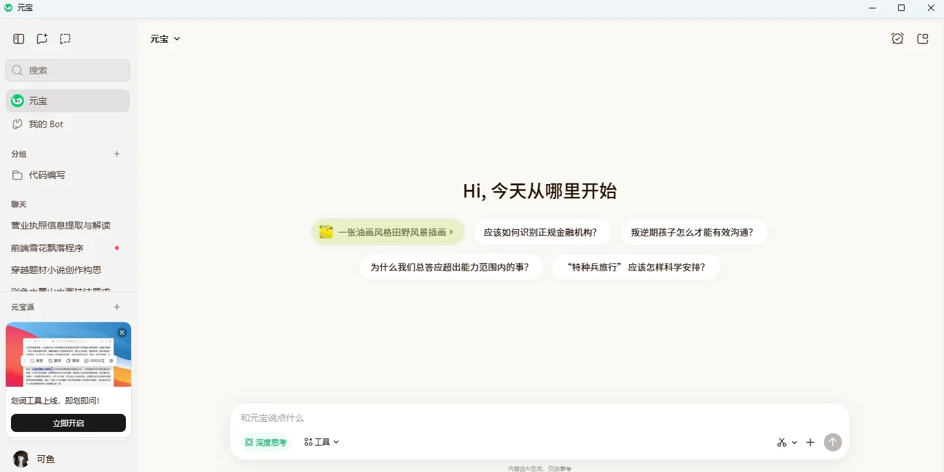
Task: Select 元宝 in the sidebar
Action: (x=67, y=101)
